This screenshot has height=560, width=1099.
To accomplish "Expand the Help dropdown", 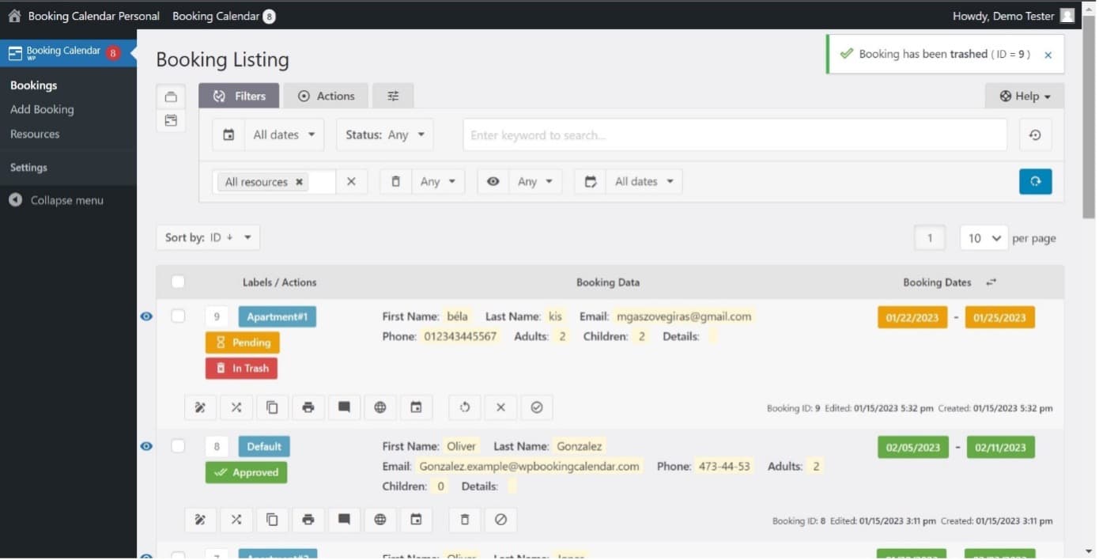I will [1025, 96].
